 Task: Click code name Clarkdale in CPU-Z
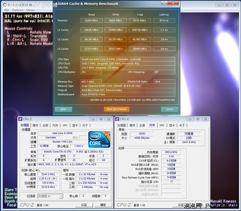pos(51,137)
